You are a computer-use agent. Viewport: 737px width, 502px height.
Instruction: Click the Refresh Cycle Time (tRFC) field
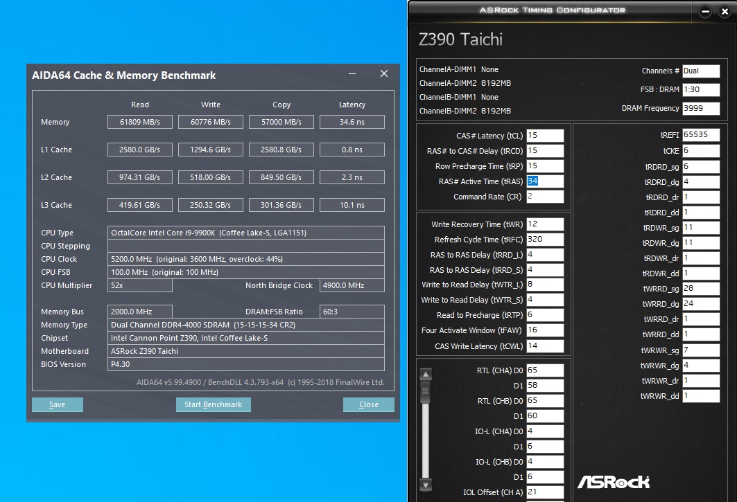point(545,240)
